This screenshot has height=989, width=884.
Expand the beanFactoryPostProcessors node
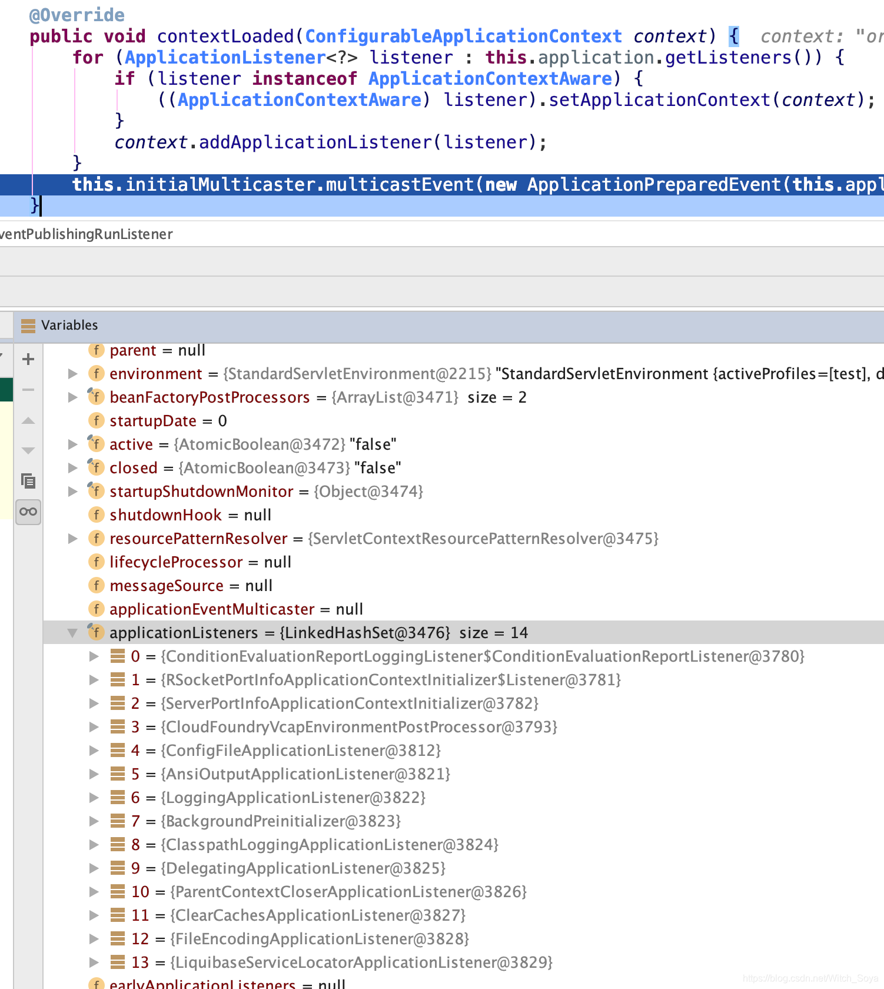point(73,397)
